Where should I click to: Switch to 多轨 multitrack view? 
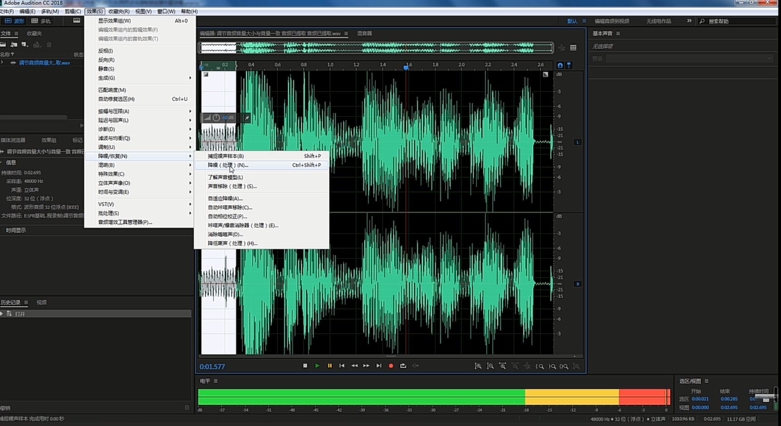(x=41, y=21)
